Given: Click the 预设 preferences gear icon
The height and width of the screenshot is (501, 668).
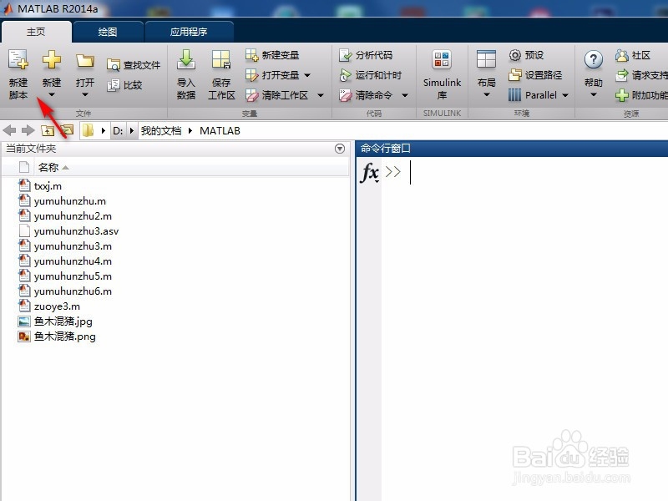Looking at the screenshot, I should pos(514,55).
